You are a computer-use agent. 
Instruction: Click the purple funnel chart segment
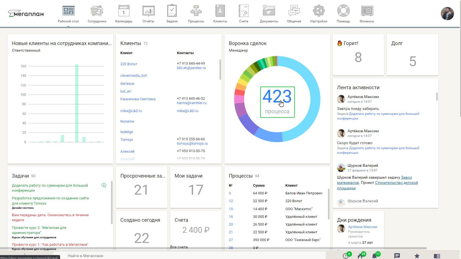click(240, 110)
